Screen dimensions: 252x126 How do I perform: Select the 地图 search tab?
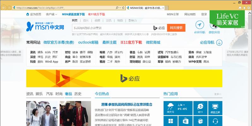pyautogui.click(x=120, y=20)
